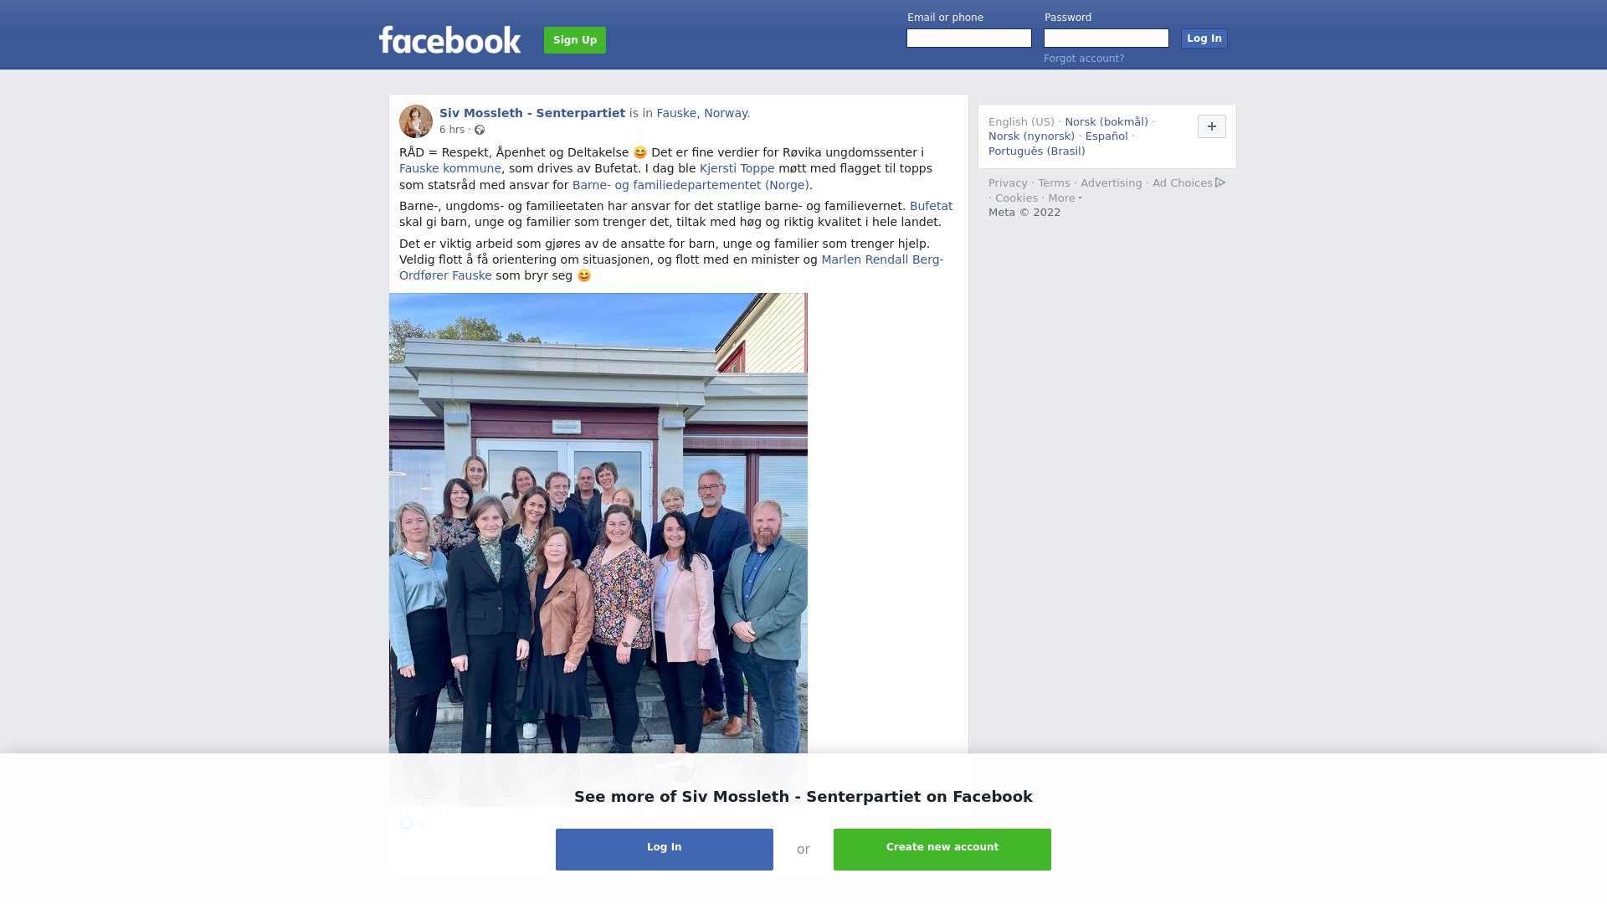The height and width of the screenshot is (904, 1607).
Task: Click the like reaction icon under photo
Action: [407, 824]
